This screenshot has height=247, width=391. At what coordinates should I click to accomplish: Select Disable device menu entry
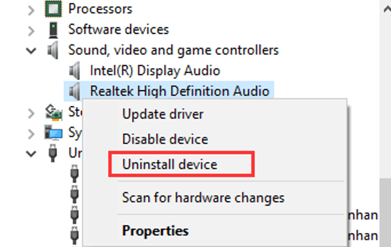click(165, 139)
